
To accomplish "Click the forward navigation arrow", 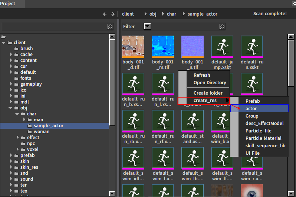I will coord(113,14).
